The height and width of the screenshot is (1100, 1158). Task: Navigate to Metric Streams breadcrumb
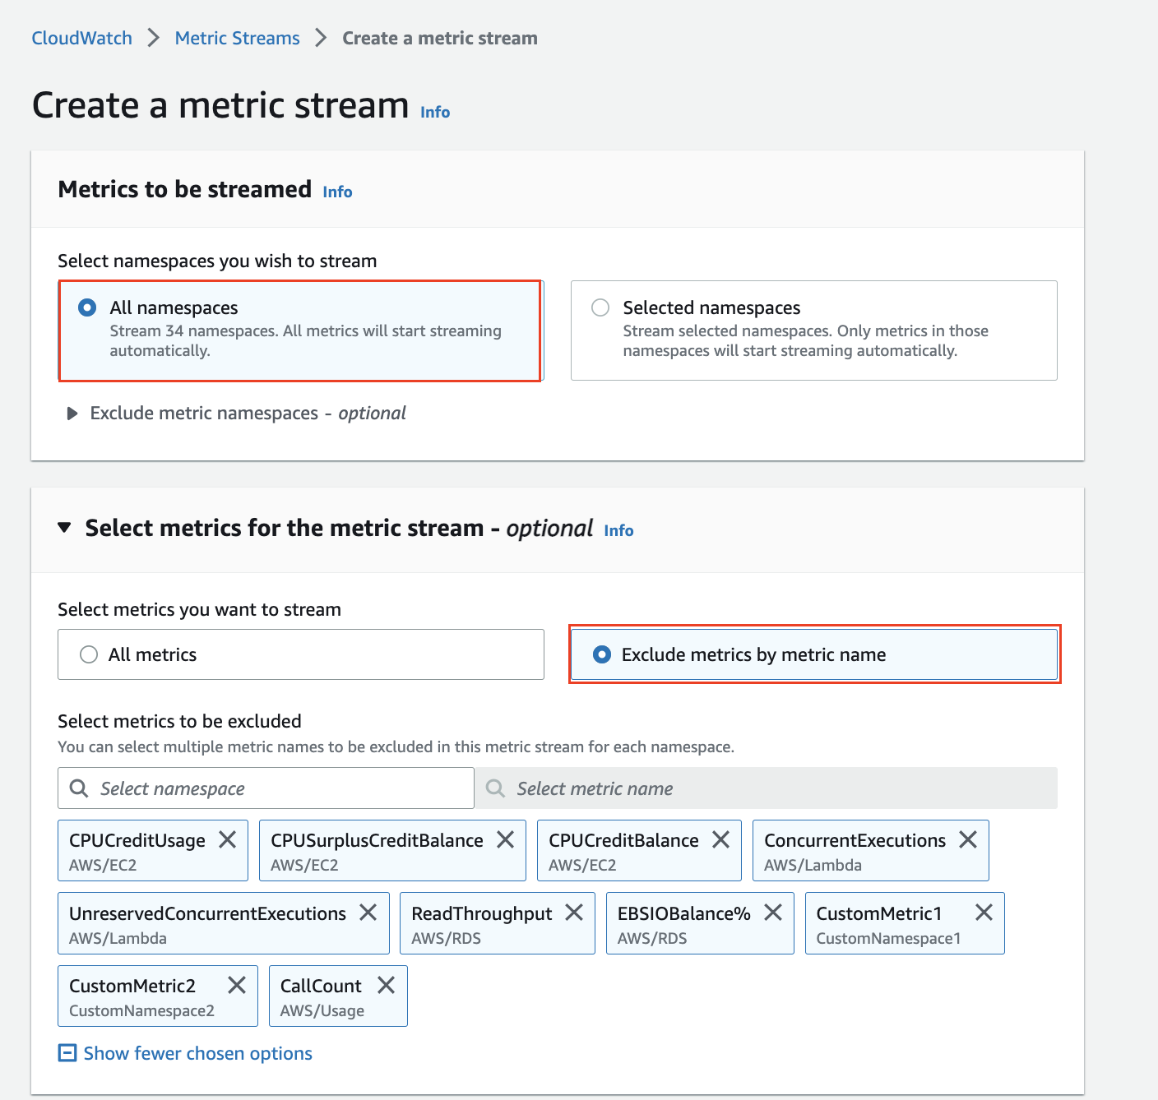click(x=237, y=37)
